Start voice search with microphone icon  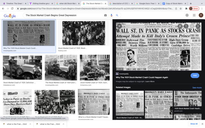tap(111, 15)
